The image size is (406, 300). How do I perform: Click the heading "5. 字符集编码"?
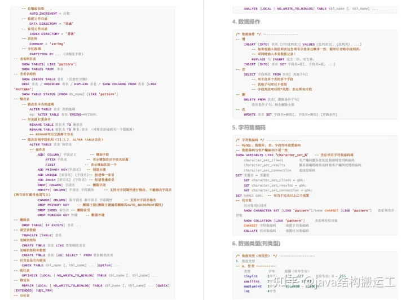249,127
